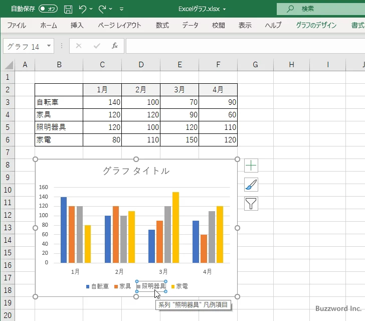
Task: Open the Undo history dropdown arrow
Action: (x=91, y=9)
